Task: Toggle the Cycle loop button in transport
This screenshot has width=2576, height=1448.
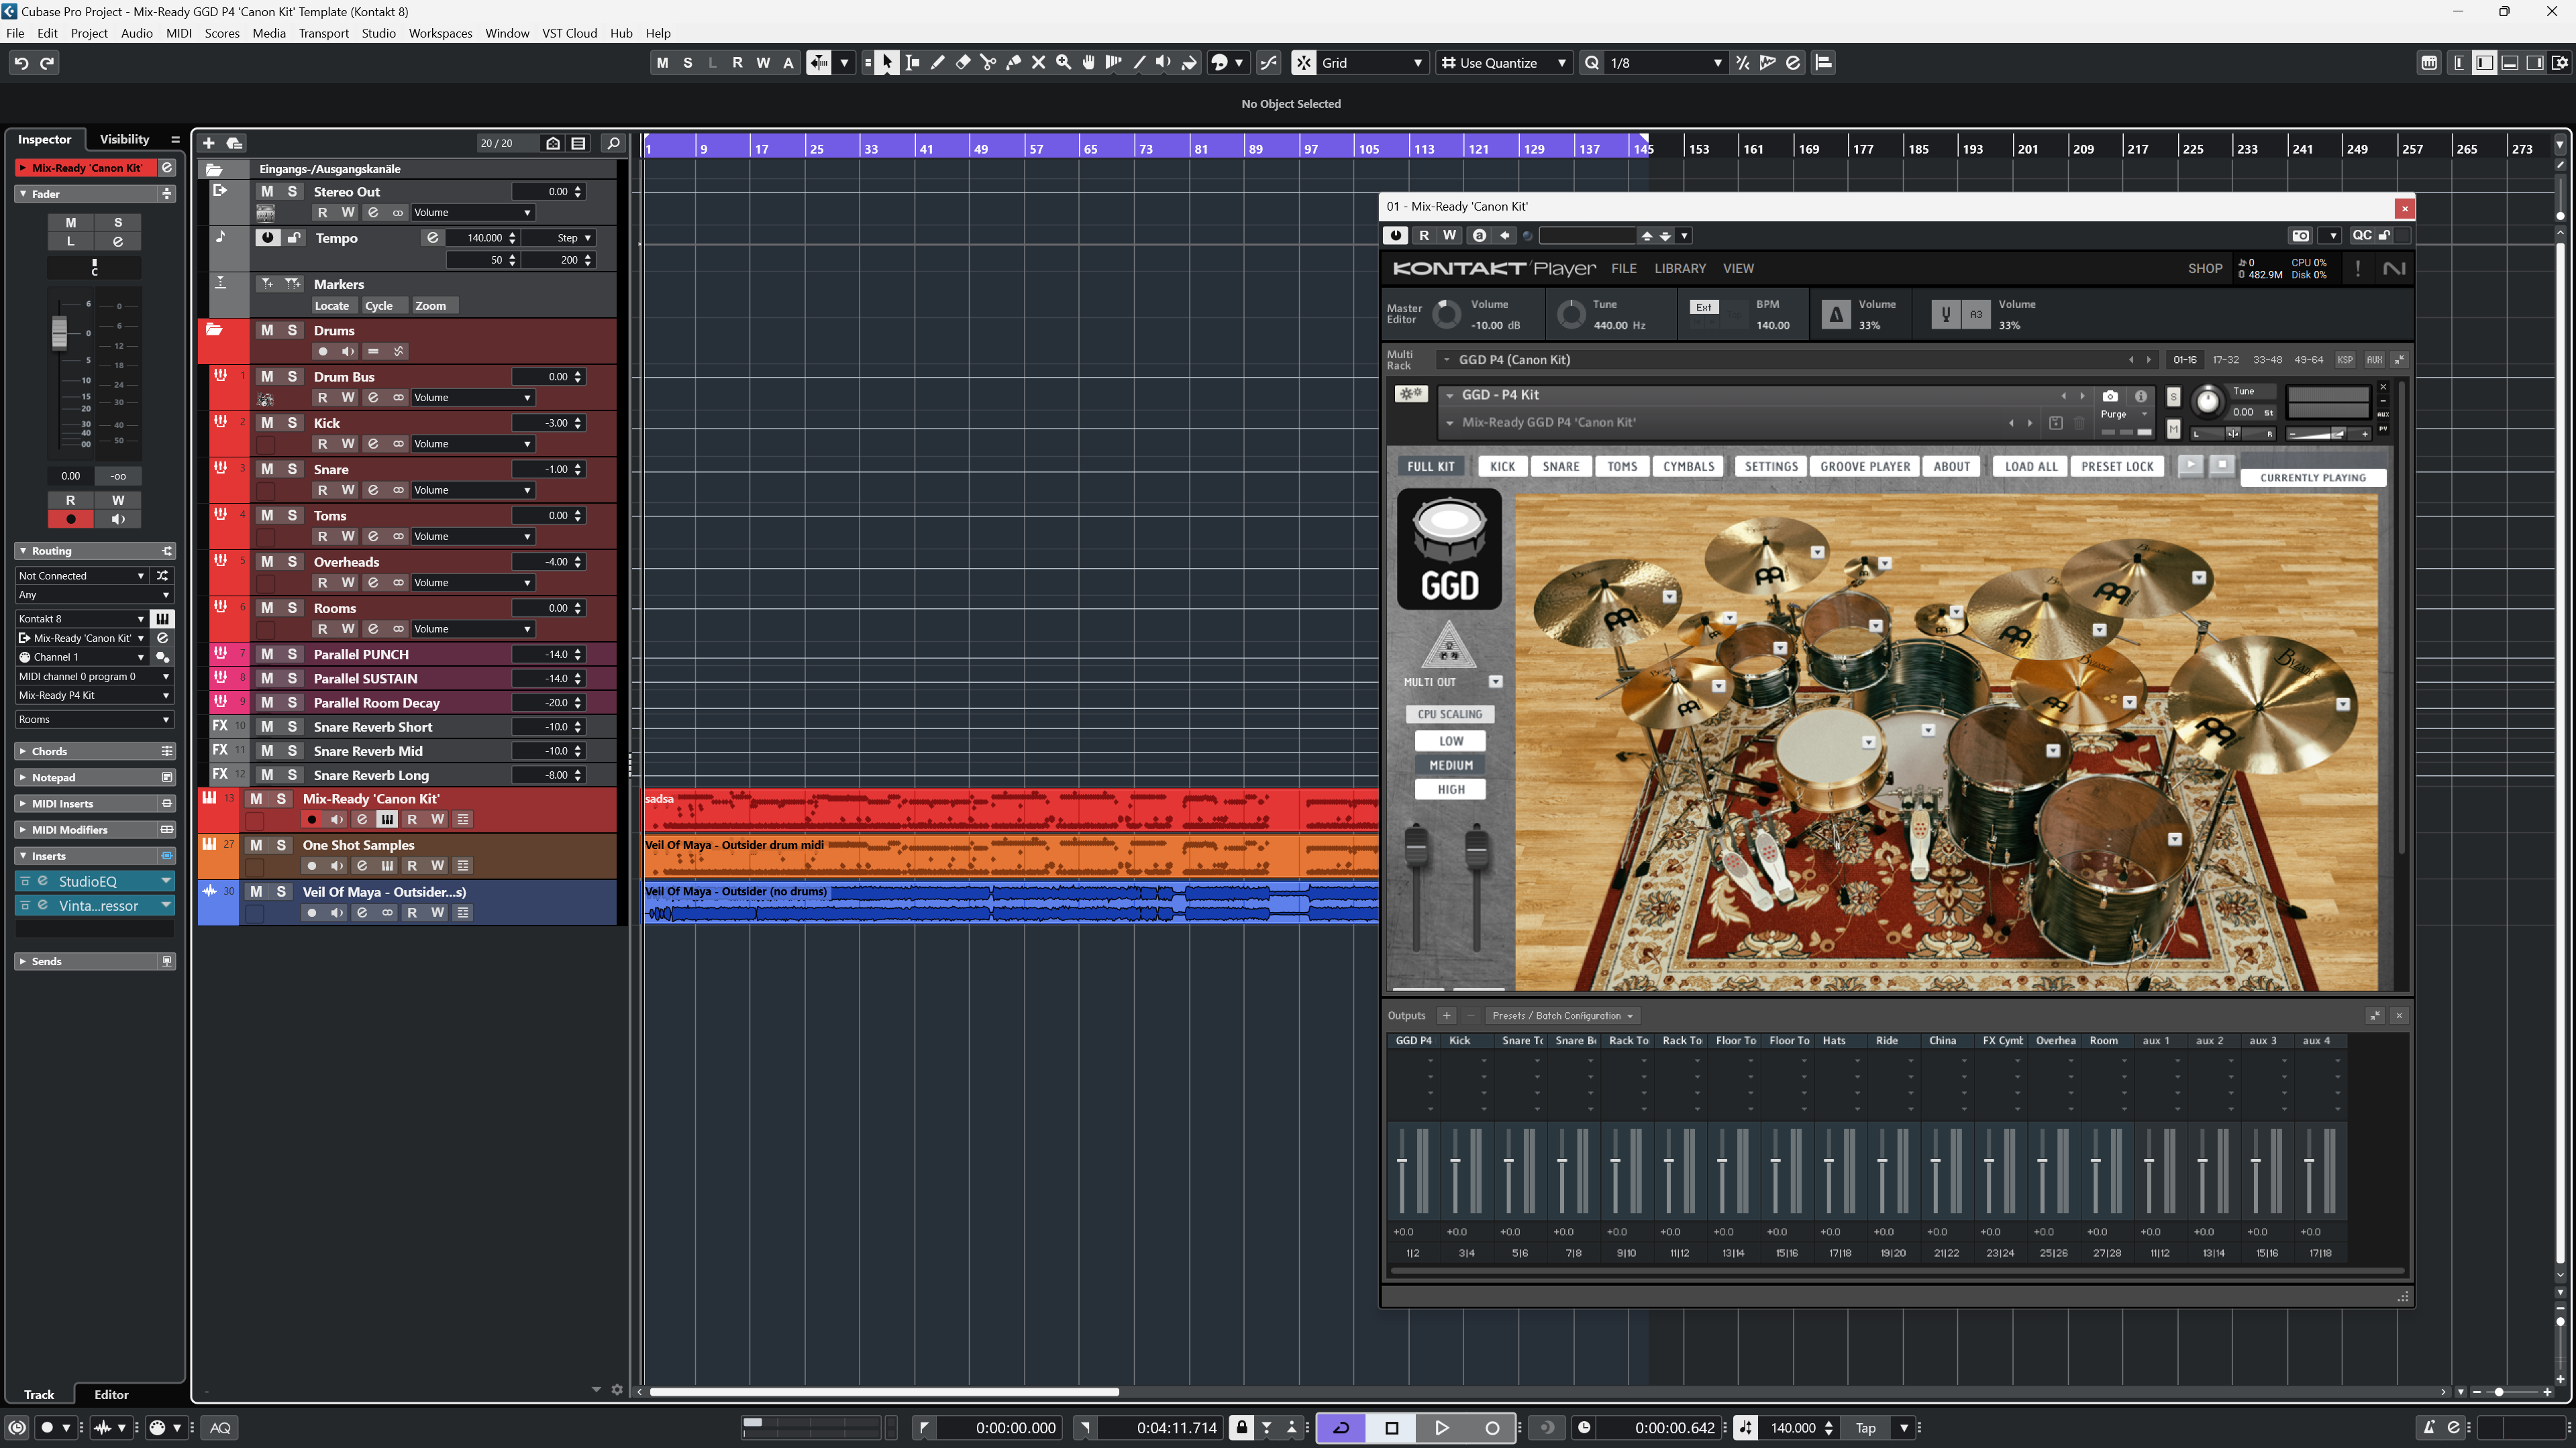Action: 1341,1427
